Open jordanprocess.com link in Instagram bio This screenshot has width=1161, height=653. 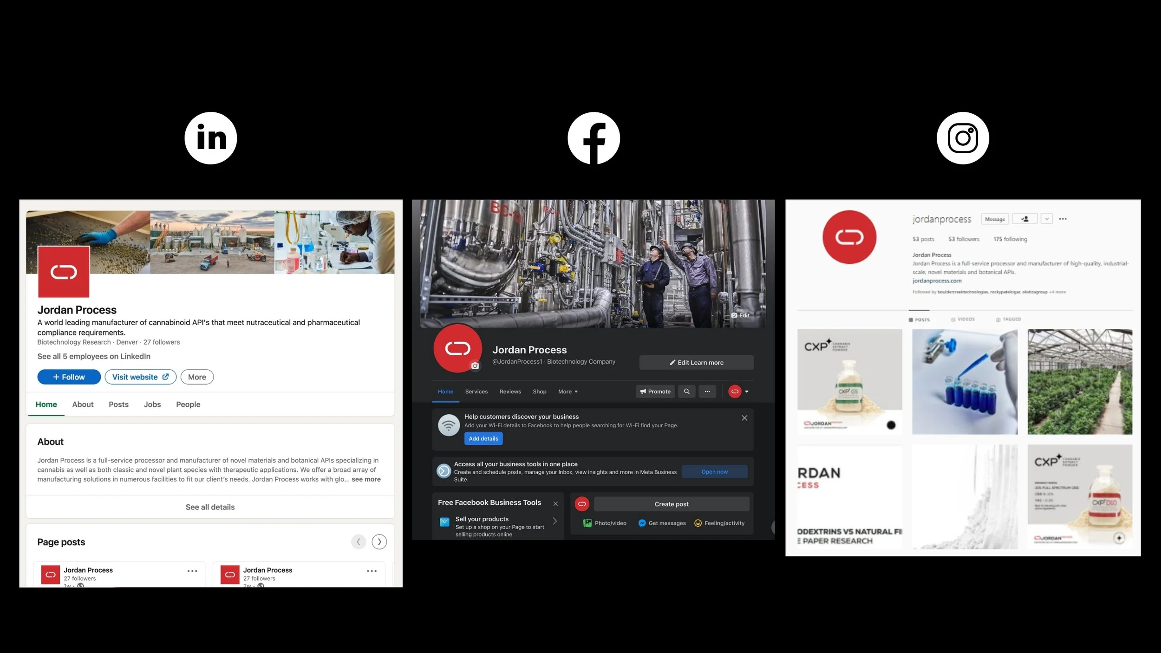tap(937, 281)
